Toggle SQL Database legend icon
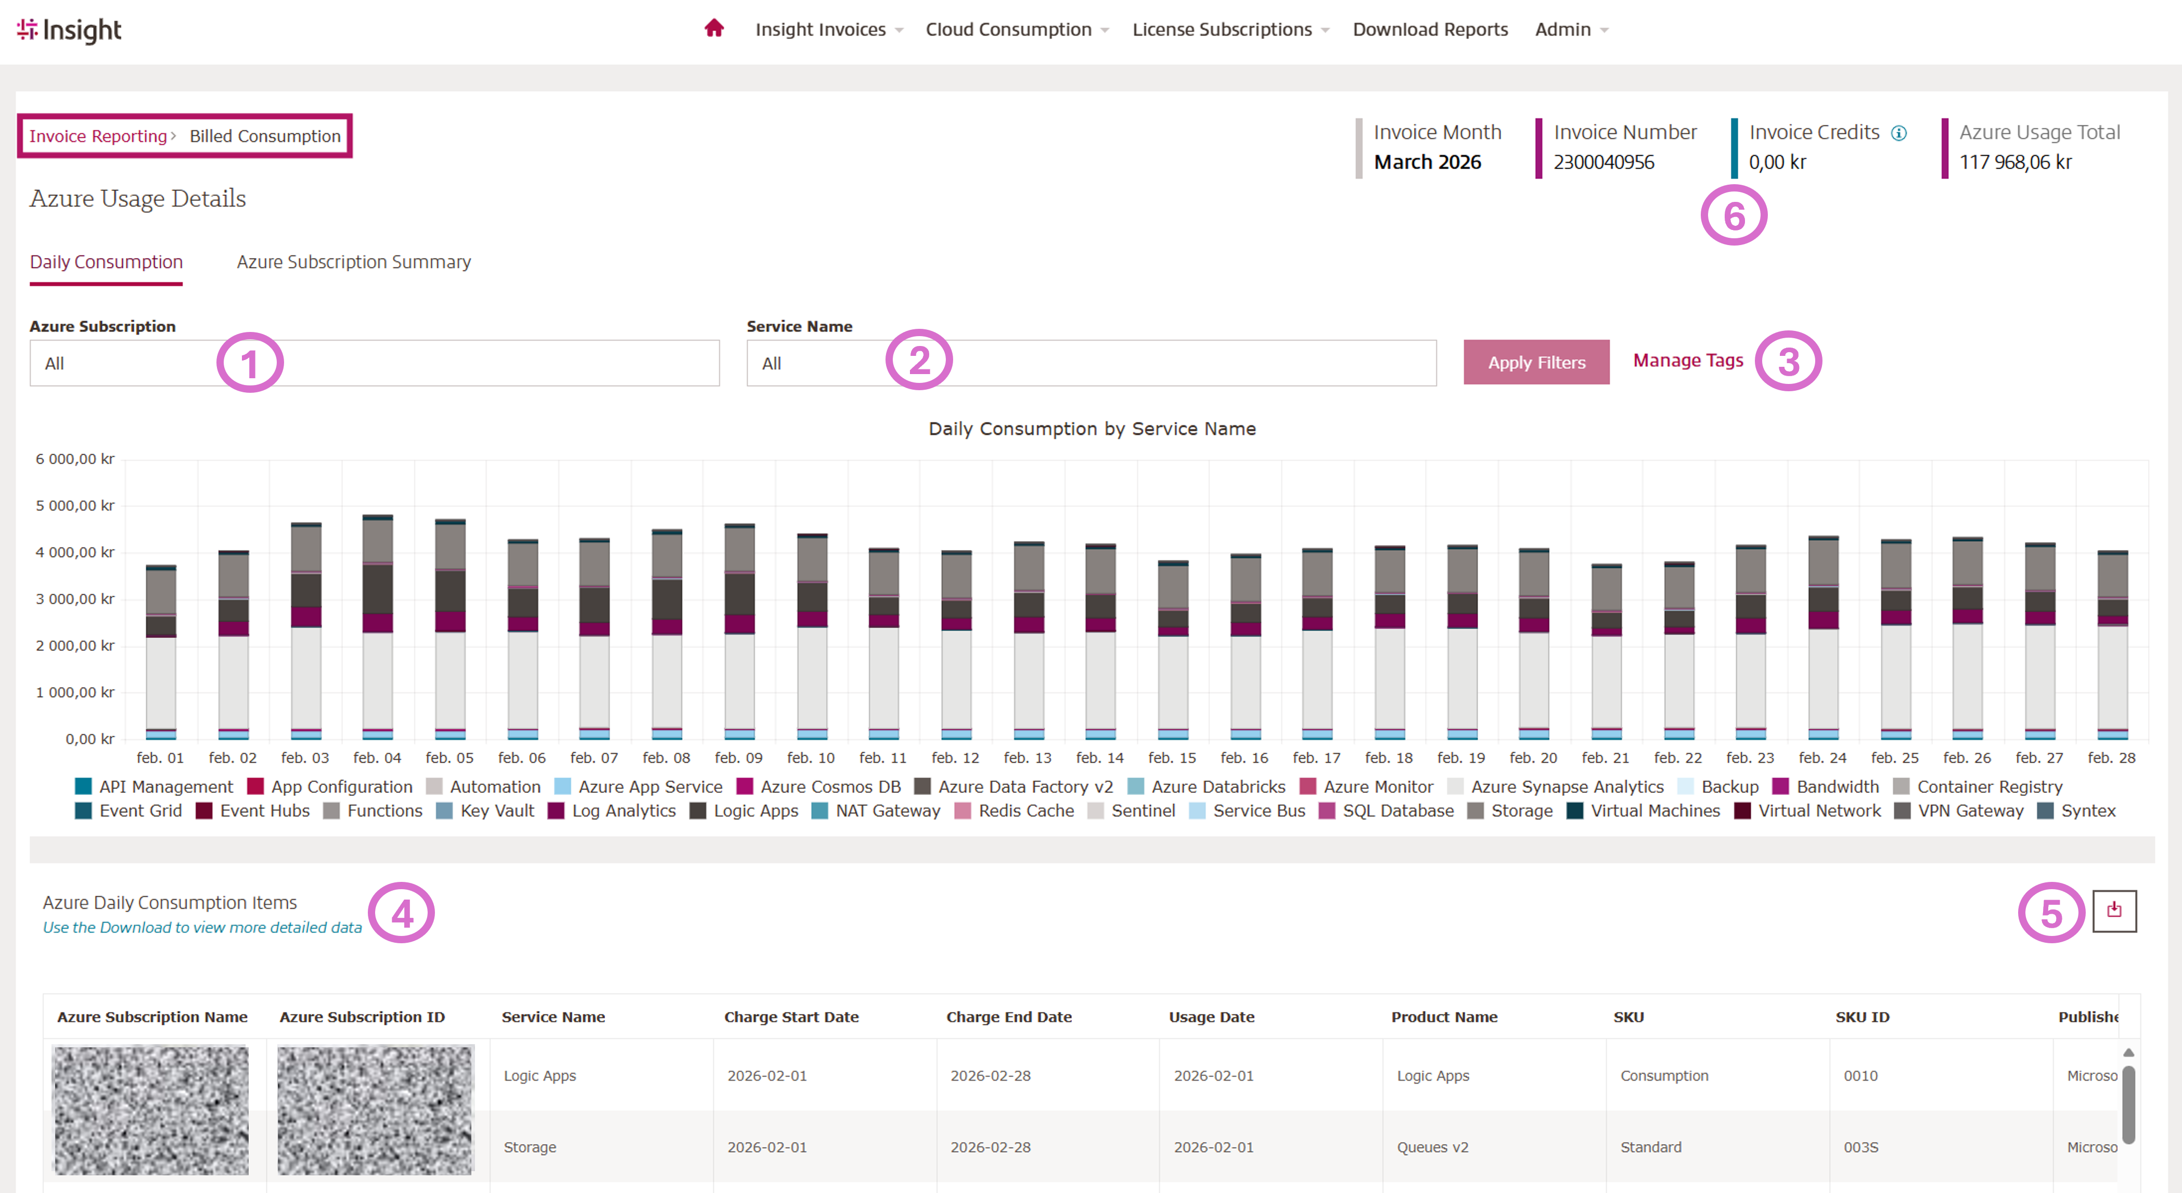2182x1193 pixels. (1327, 811)
